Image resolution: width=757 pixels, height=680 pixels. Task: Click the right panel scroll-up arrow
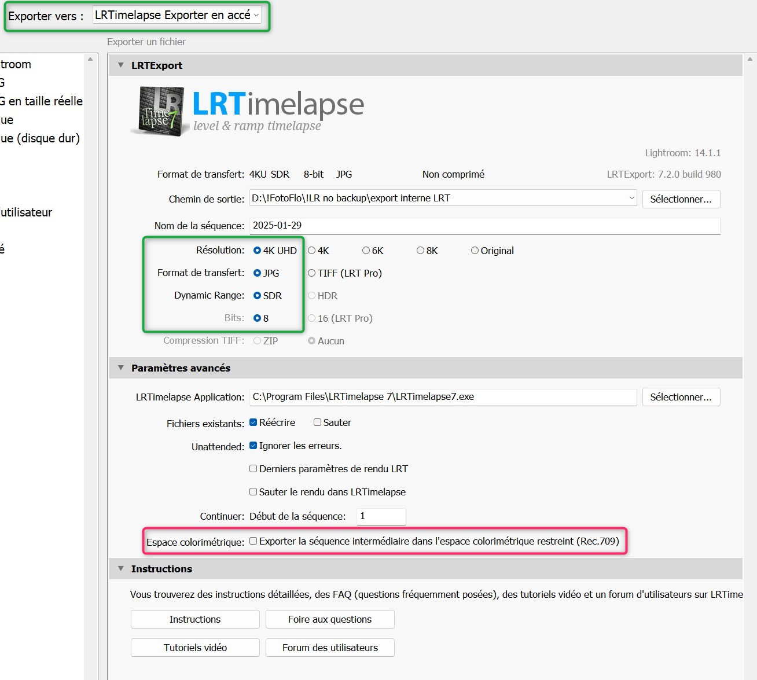[750, 59]
